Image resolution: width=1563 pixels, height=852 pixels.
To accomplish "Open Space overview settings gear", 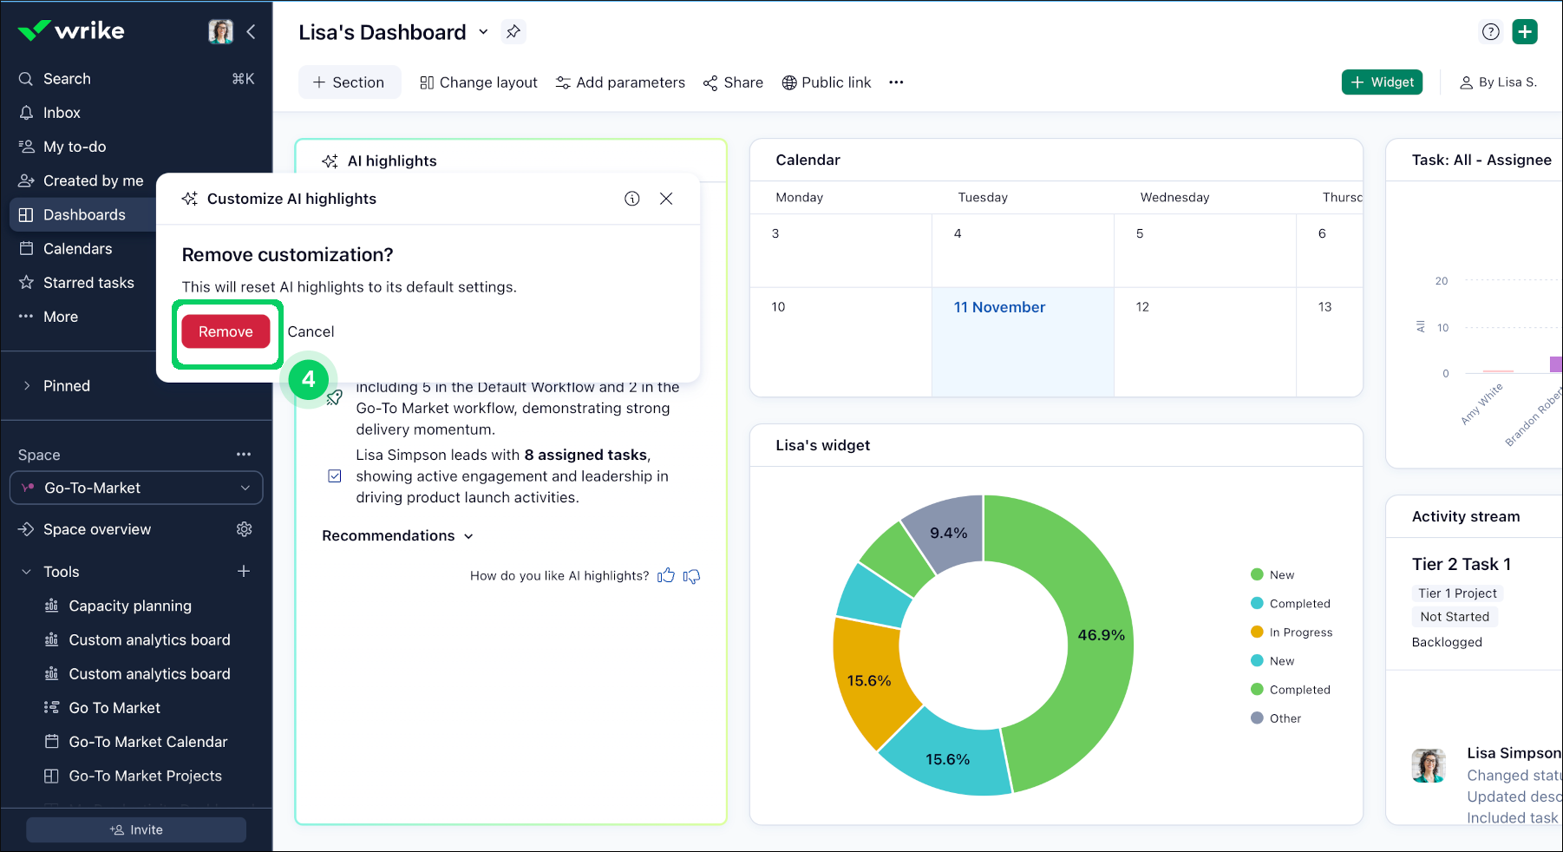I will [x=244, y=529].
